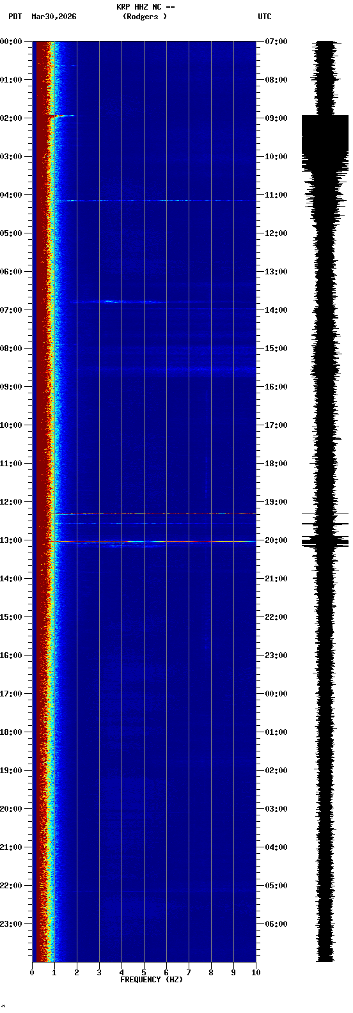The height and width of the screenshot is (1013, 353).
Task: Click the (Rodgers) station name label
Action: (x=145, y=17)
